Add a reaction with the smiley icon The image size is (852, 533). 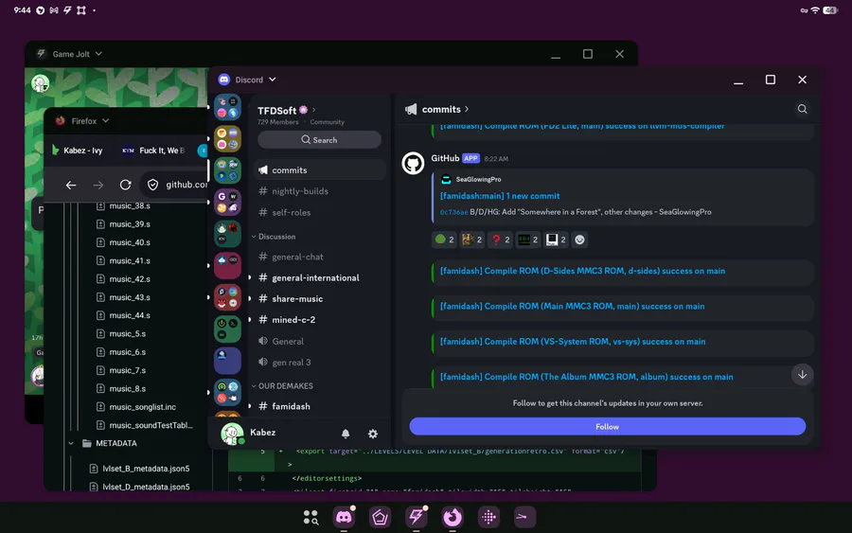[579, 240]
